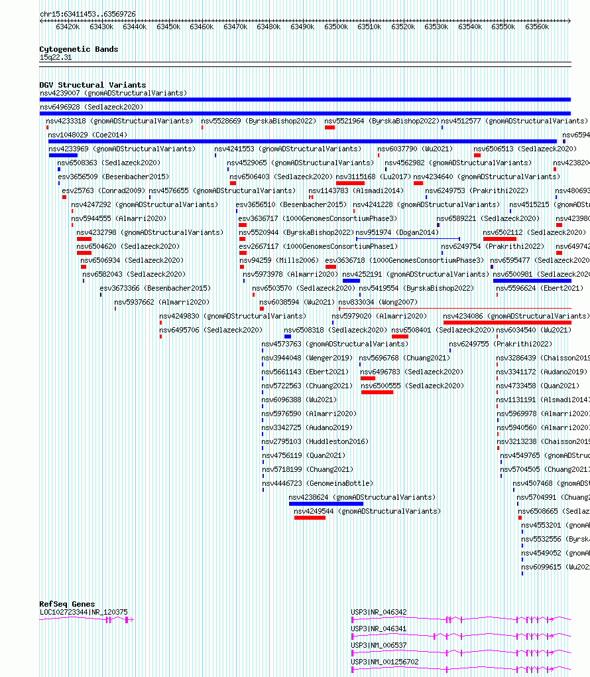This screenshot has width=590, height=677.
Task: Click the nsv4247292 variant label
Action: coord(145,204)
